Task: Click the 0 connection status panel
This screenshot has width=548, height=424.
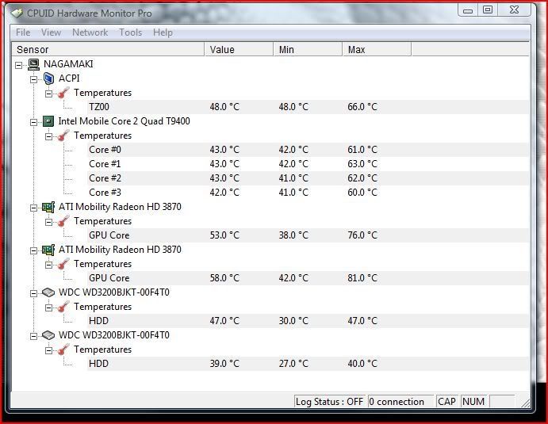Action: (x=400, y=402)
